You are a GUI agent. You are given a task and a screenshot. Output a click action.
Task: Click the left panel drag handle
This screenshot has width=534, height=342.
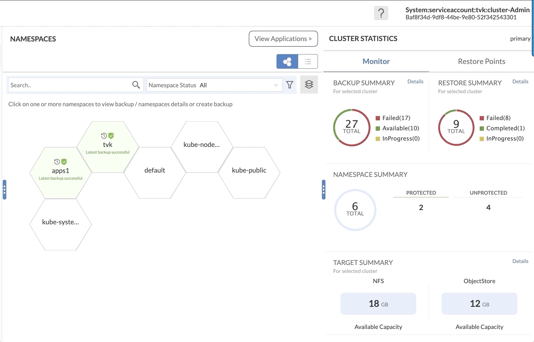click(x=4, y=190)
